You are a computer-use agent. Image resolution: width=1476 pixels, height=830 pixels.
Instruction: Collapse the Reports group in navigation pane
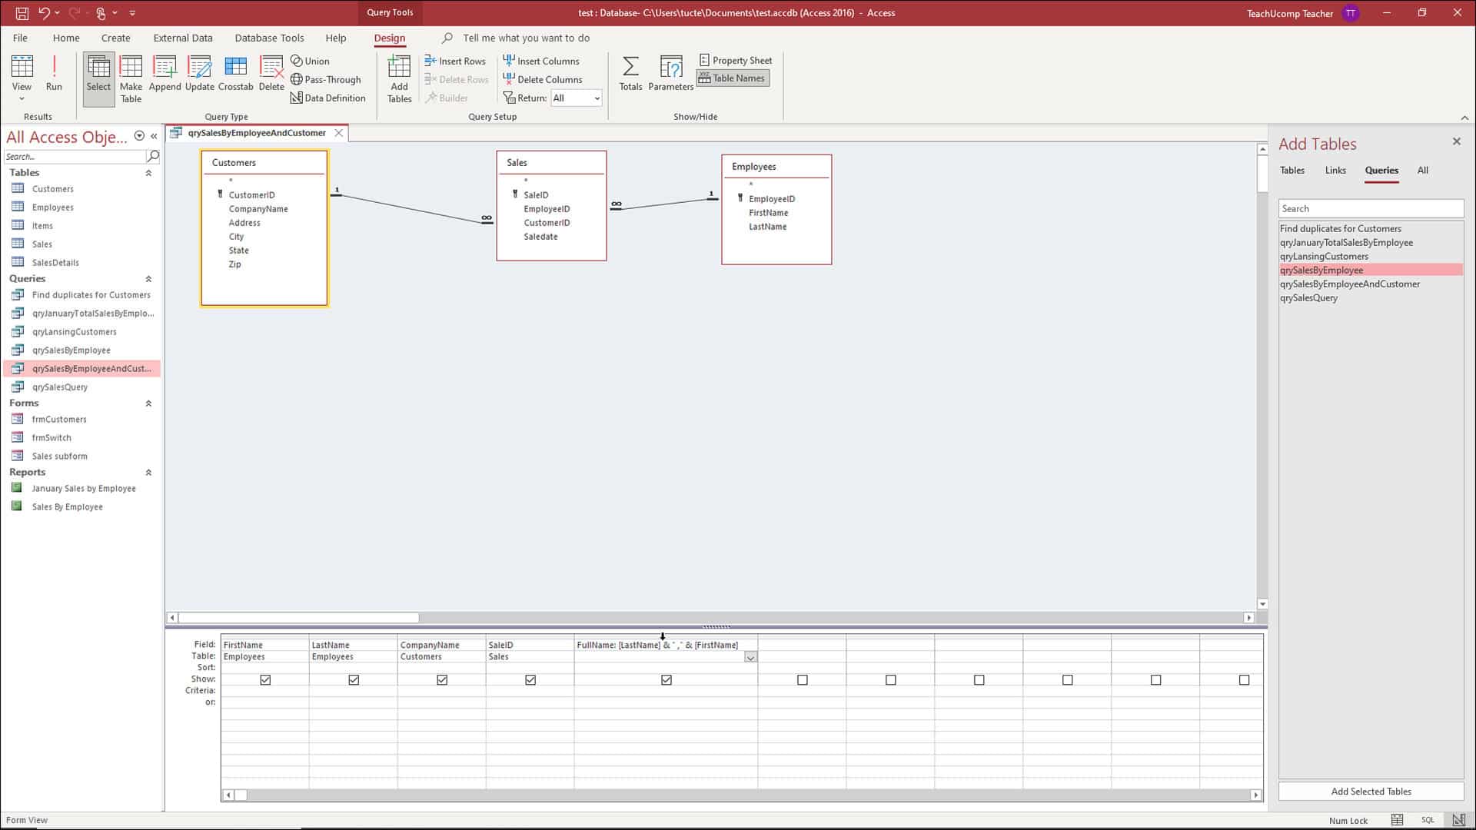(x=148, y=473)
